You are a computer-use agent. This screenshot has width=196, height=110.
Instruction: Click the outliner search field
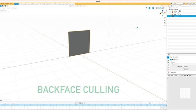pyautogui.click(x=184, y=6)
